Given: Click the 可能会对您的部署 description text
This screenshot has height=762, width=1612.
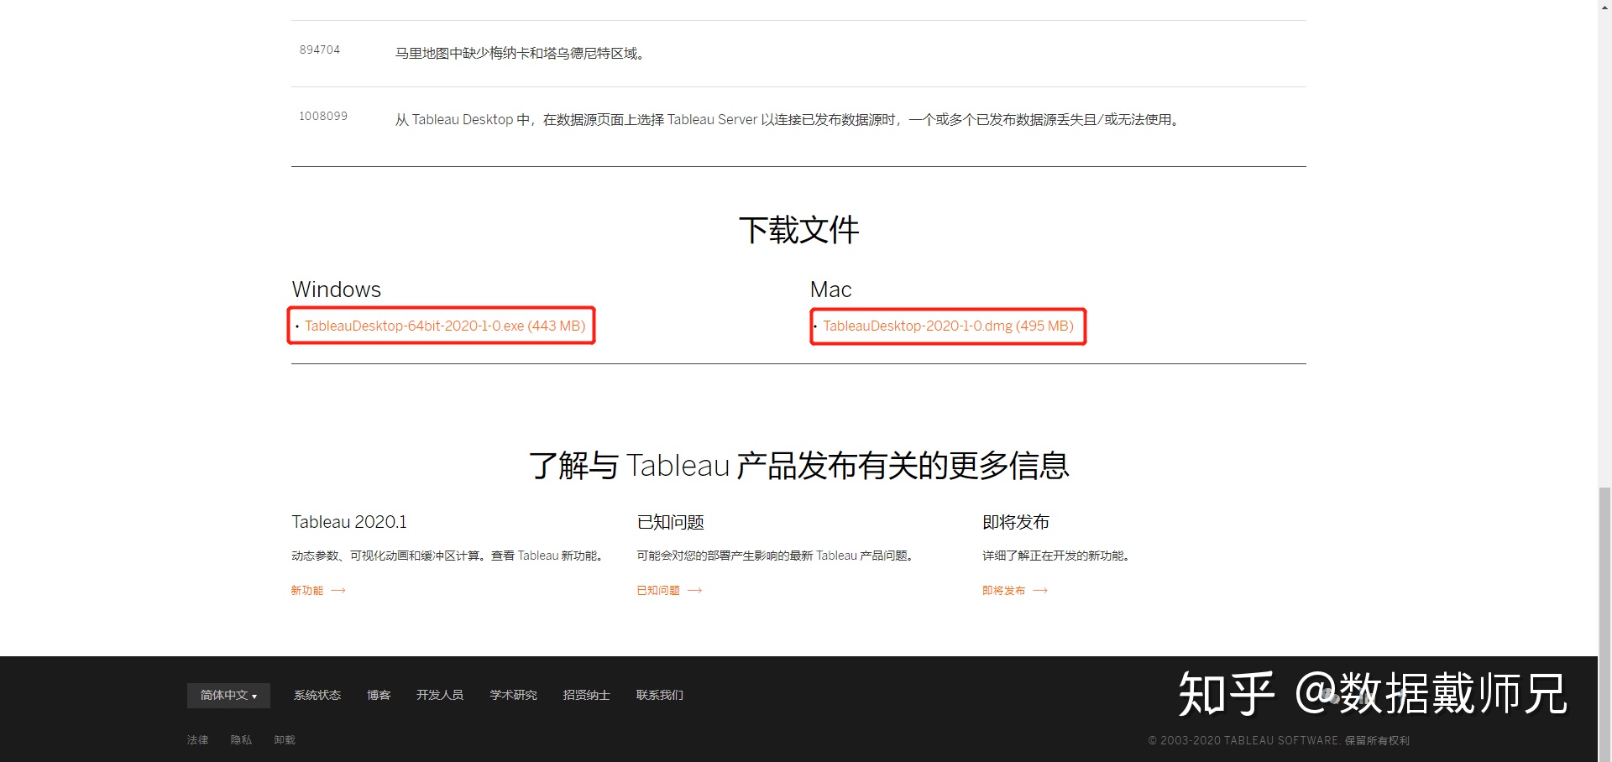Looking at the screenshot, I should click(777, 556).
